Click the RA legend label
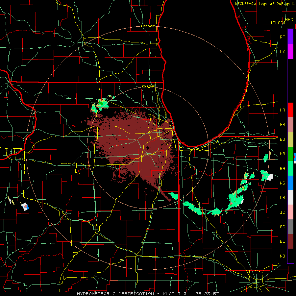 pos(283,169)
